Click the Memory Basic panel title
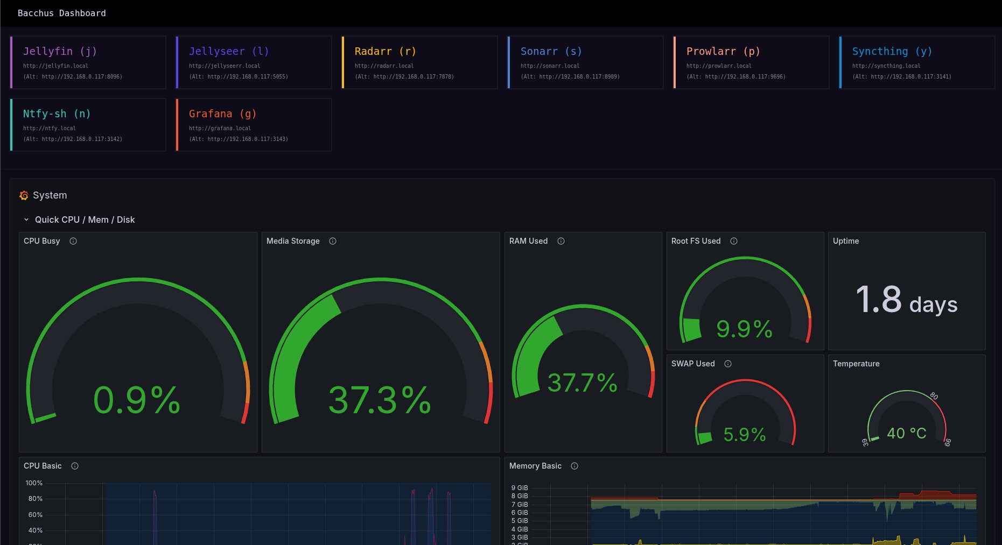Image resolution: width=1002 pixels, height=545 pixels. click(535, 466)
